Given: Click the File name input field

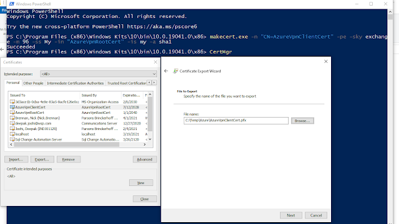Looking at the screenshot, I should 236,120.
